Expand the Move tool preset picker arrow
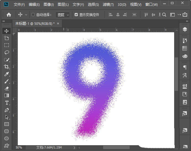The image size is (191, 151). [26, 15]
